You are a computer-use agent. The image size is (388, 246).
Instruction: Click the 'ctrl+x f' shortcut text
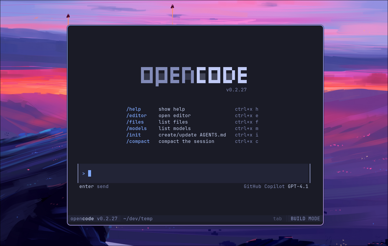pyautogui.click(x=247, y=122)
